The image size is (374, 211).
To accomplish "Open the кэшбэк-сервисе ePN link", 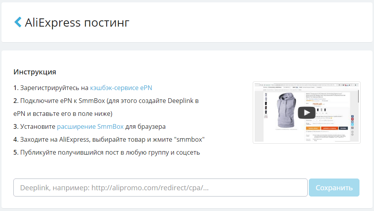I will (121, 88).
